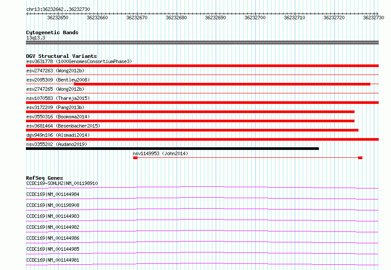Click ruler position 36232690
Screen dimensions: 391x270
tap(215, 18)
